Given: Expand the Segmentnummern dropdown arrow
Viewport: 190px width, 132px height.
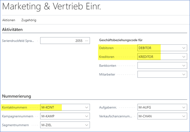Looking at the screenshot, I should (x=87, y=125).
